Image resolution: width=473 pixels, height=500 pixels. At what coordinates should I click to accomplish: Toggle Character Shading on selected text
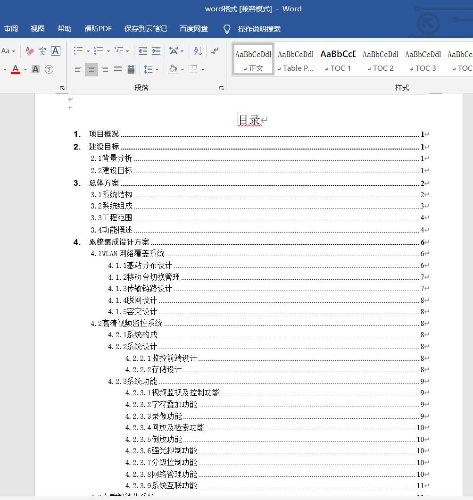pyautogui.click(x=35, y=69)
